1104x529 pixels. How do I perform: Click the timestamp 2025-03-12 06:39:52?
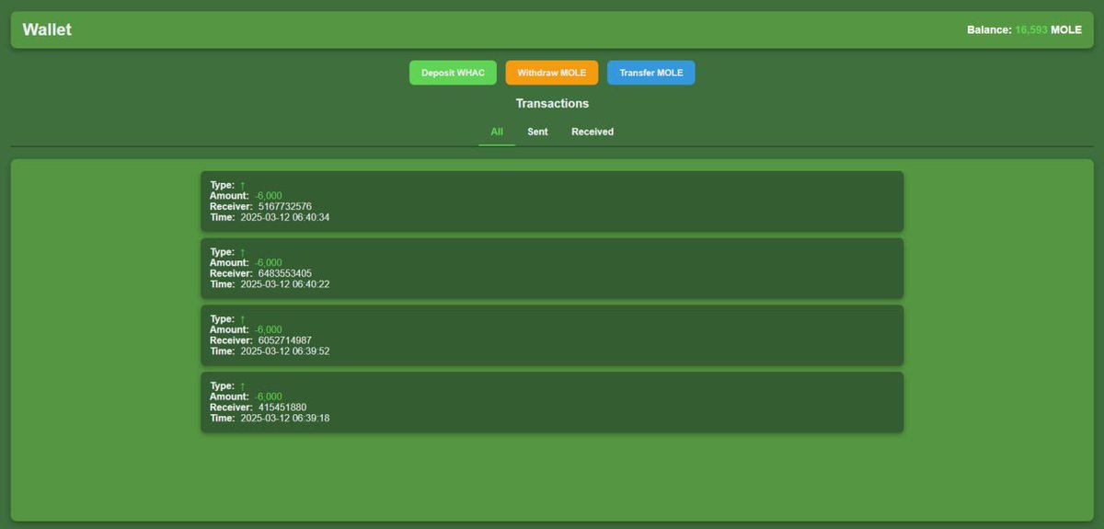coord(285,351)
